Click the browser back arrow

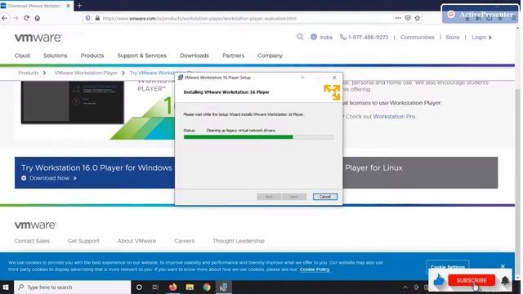coord(5,18)
